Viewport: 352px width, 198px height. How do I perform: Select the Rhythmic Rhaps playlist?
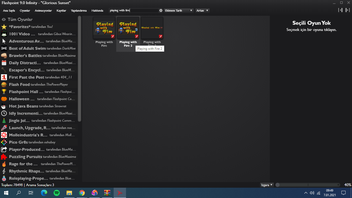click(39, 171)
